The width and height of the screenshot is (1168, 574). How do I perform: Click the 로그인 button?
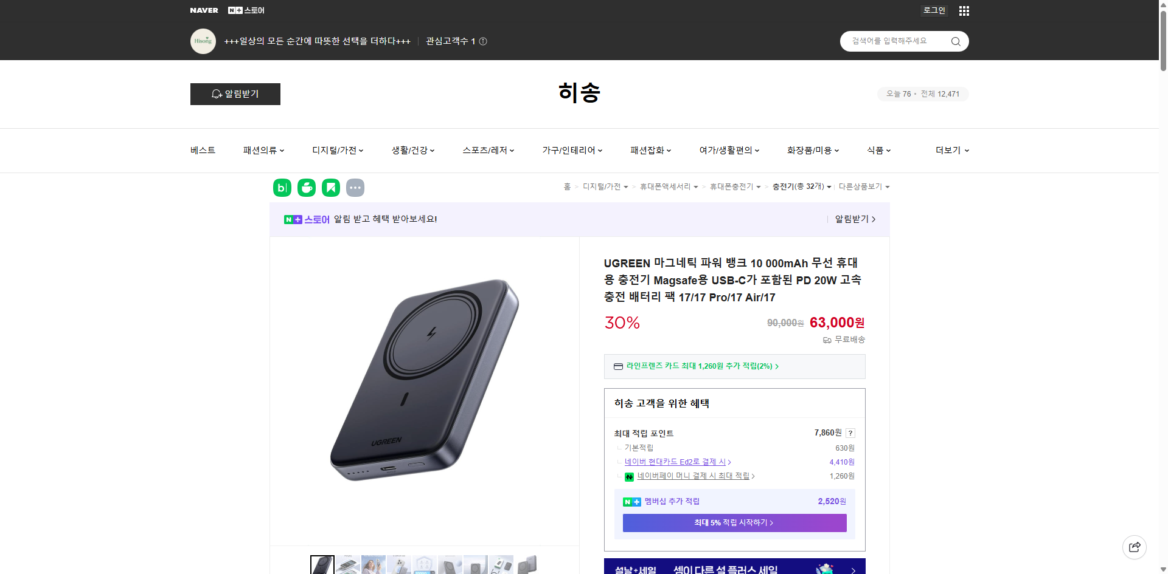(934, 10)
